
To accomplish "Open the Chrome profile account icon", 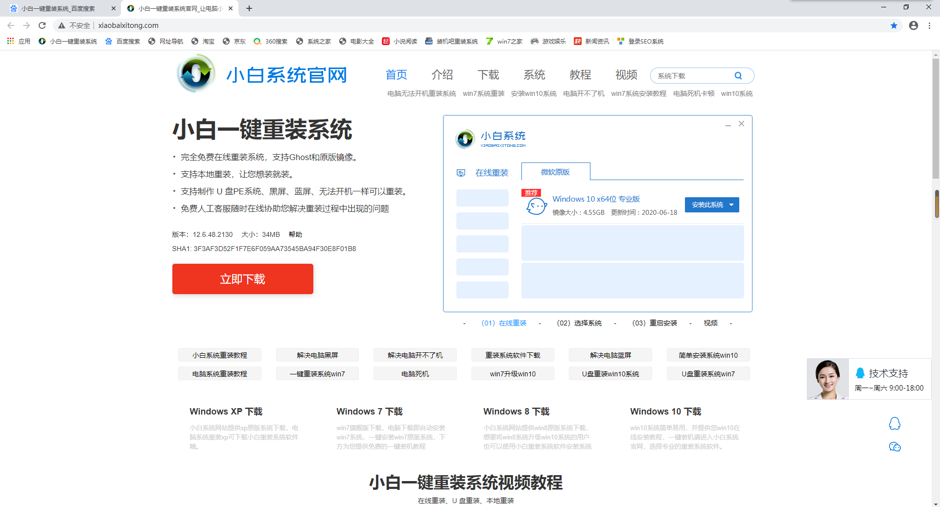I will point(914,25).
